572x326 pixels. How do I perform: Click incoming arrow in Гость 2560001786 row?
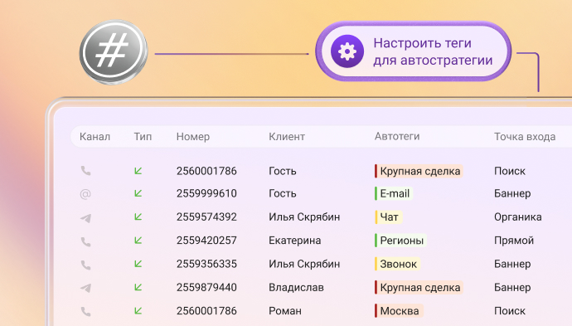[138, 171]
